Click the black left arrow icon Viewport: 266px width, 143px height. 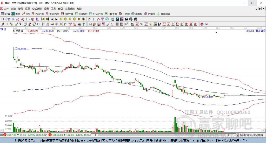click(x=52, y=19)
